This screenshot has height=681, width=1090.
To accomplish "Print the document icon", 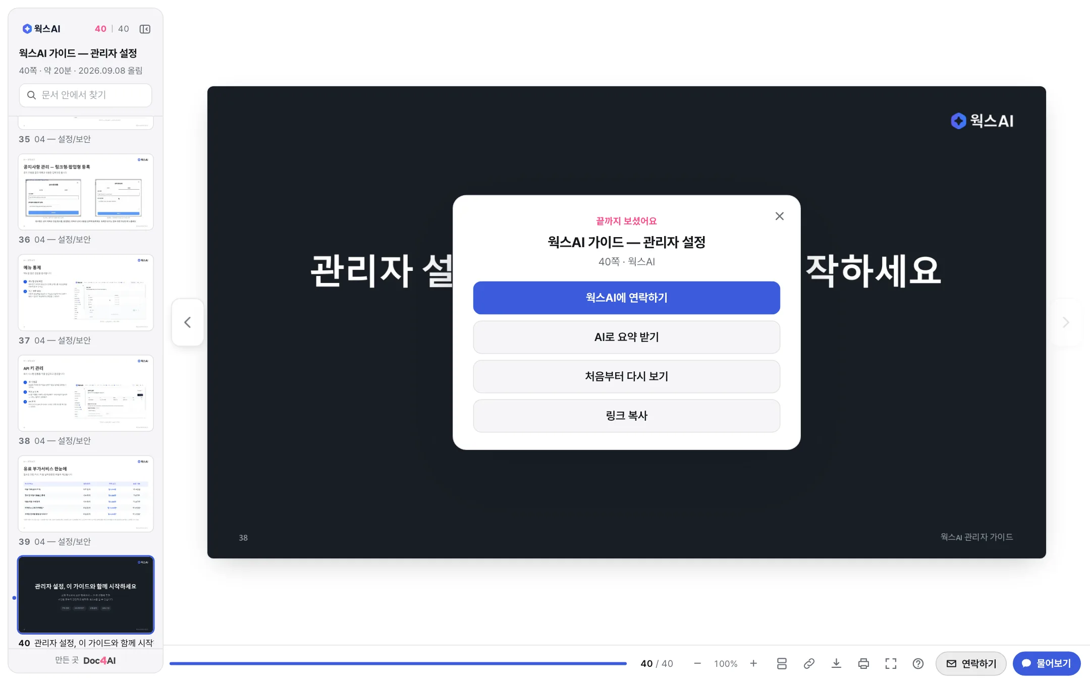I will pos(863,664).
